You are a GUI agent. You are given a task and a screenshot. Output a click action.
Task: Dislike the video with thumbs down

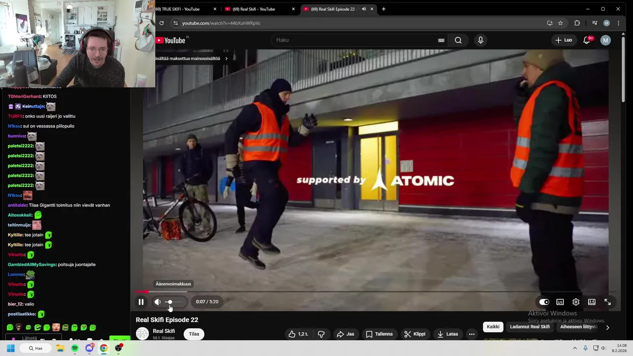tap(321, 334)
